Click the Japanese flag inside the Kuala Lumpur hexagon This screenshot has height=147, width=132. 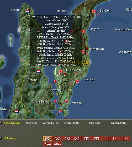61,71
